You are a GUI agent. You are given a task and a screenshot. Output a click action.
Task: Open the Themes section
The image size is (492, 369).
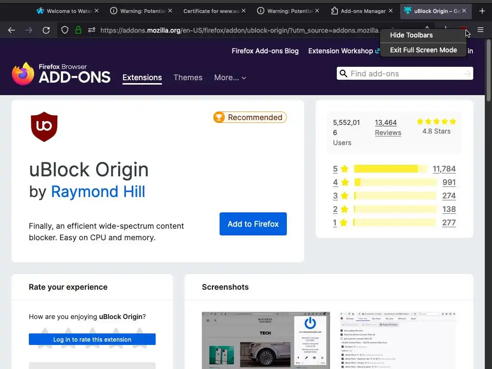coord(188,77)
